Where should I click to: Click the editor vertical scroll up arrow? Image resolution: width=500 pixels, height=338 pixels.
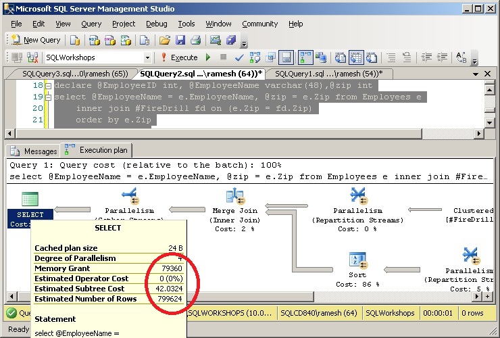coord(489,90)
